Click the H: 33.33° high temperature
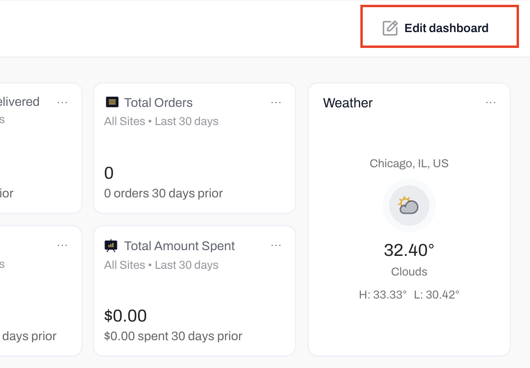Image resolution: width=530 pixels, height=368 pixels. pyautogui.click(x=382, y=294)
